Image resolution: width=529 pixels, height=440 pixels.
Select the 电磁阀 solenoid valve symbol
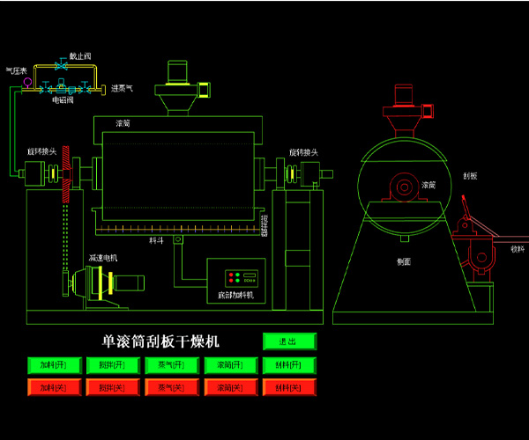tap(62, 87)
